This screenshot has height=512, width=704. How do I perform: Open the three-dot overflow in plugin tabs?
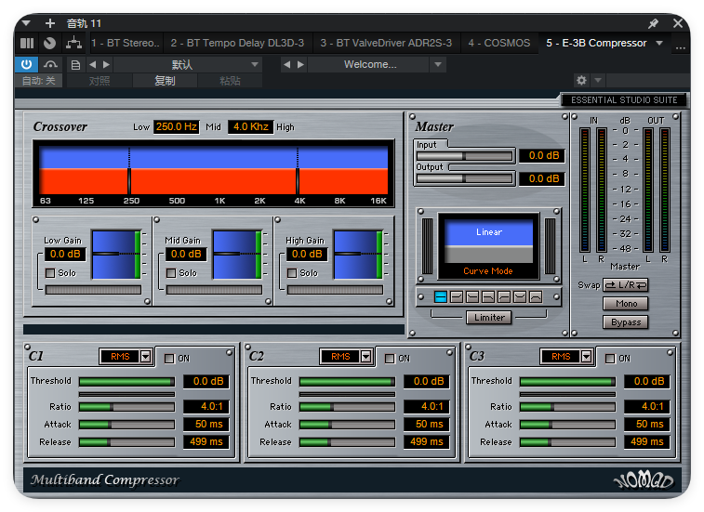(x=681, y=46)
